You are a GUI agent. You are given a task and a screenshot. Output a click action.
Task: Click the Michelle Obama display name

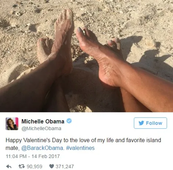(x=43, y=121)
